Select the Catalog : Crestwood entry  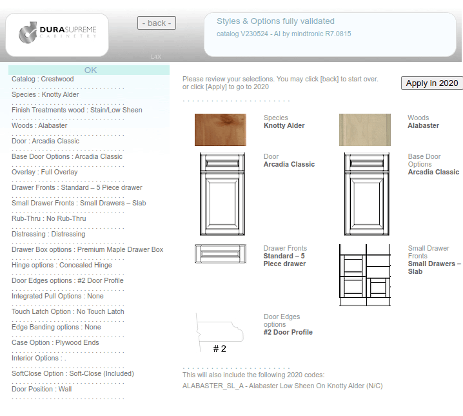(43, 79)
